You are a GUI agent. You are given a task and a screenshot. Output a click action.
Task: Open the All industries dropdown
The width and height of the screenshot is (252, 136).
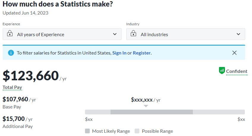click(185, 34)
